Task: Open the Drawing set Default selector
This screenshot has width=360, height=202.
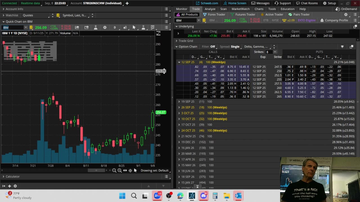Action: click(154, 171)
